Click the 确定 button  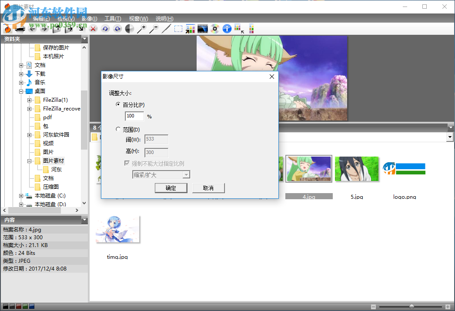pos(171,188)
